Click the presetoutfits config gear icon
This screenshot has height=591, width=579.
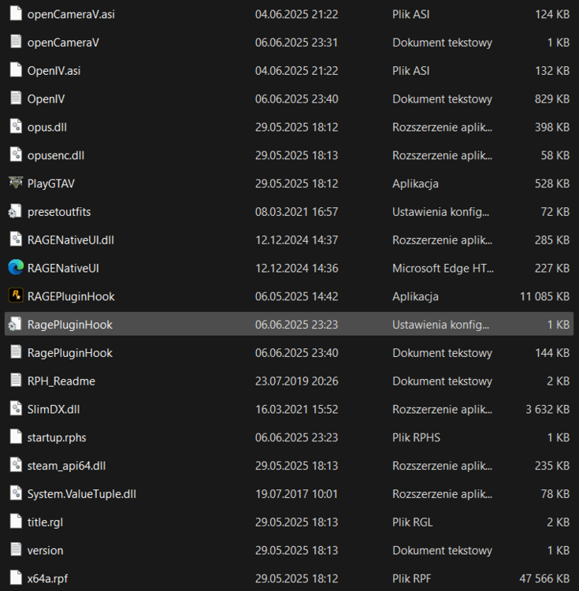[15, 211]
